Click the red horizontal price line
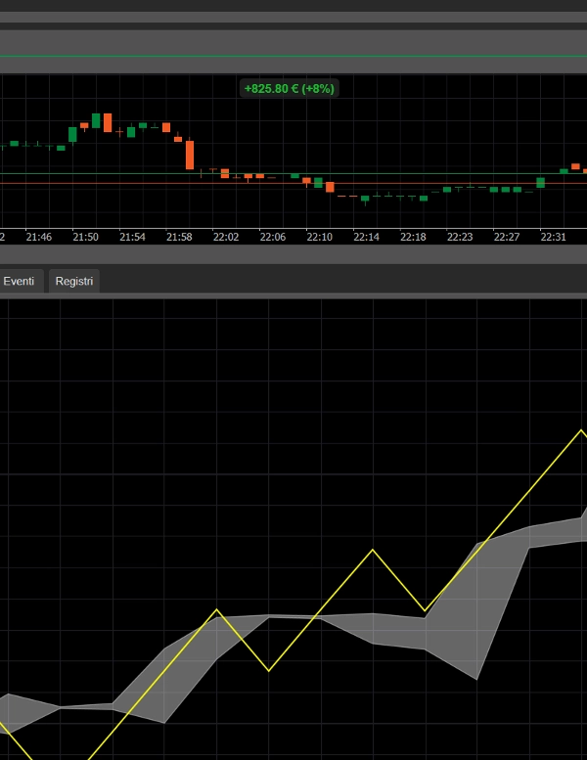This screenshot has height=760, width=587. [x=147, y=183]
